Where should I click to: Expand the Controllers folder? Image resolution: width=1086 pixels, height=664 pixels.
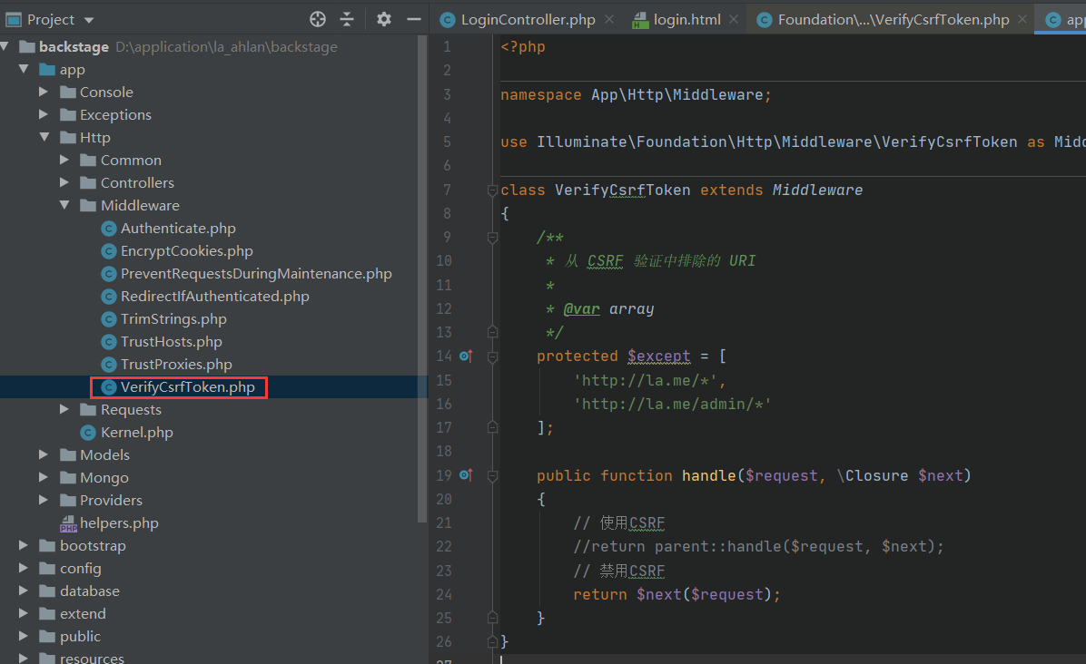coord(64,182)
